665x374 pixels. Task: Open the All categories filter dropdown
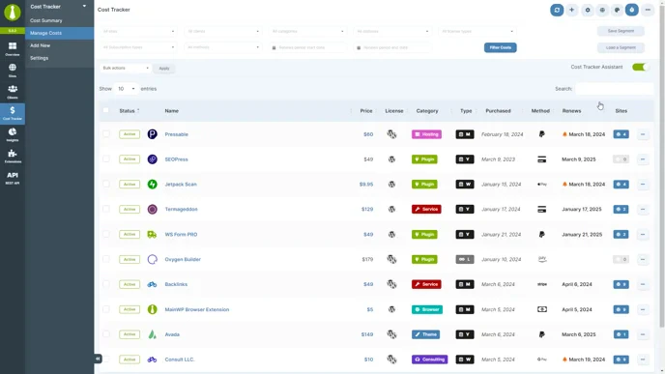tap(308, 31)
